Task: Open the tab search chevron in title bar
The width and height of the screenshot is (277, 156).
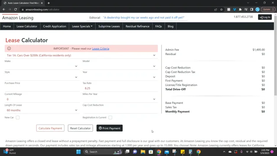Action: pyautogui.click(x=248, y=3)
